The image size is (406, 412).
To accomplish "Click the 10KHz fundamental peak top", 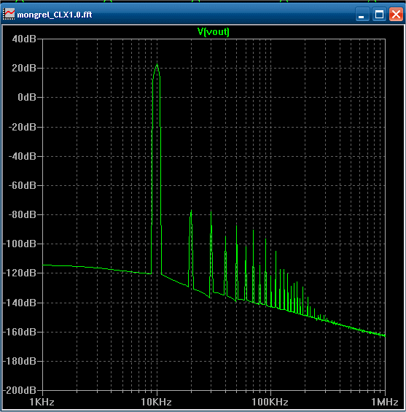I will coord(157,64).
